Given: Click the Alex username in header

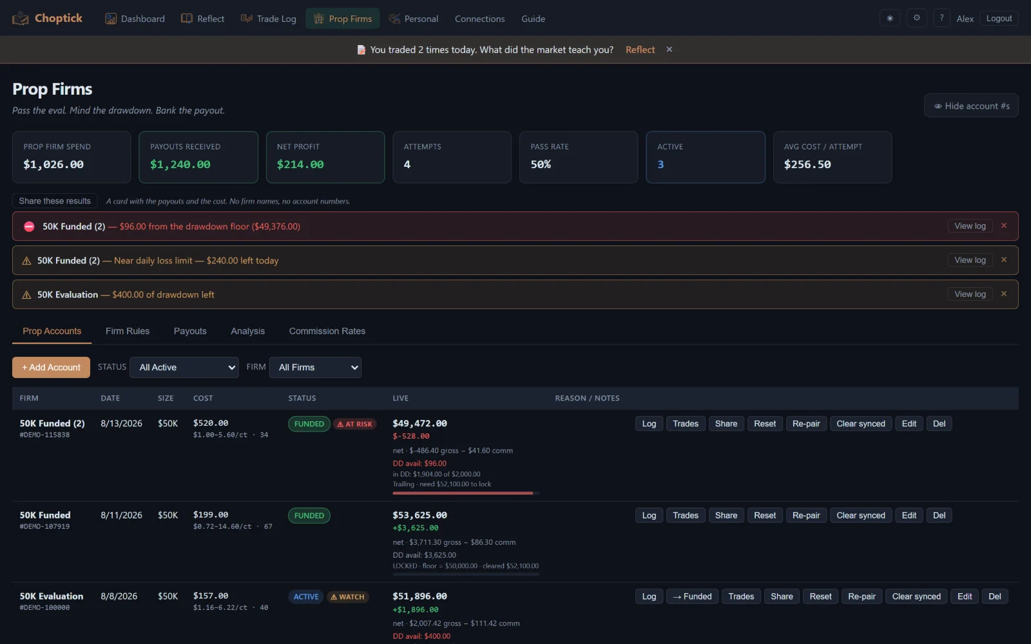Looking at the screenshot, I should [965, 19].
